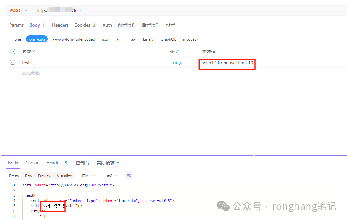Click the Raw response view button
This screenshot has height=220, width=347.
tap(29, 176)
